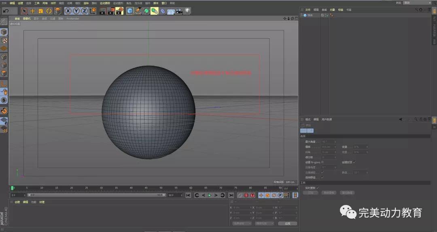
Task: Click the Render View clapperboard icon
Action: (x=102, y=11)
